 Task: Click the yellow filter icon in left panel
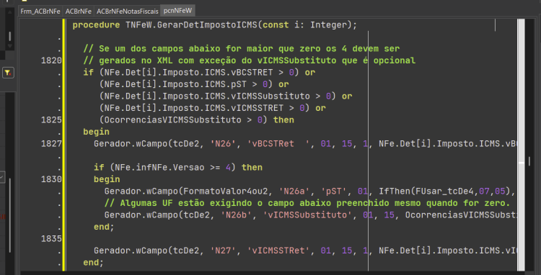(x=8, y=73)
